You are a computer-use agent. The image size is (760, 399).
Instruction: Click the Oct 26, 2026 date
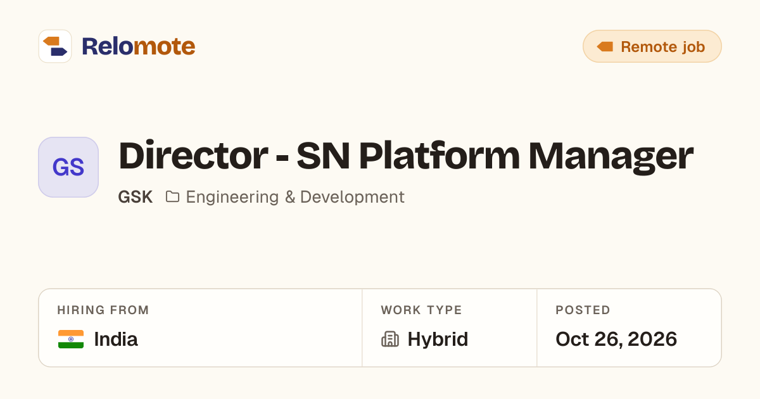(616, 339)
